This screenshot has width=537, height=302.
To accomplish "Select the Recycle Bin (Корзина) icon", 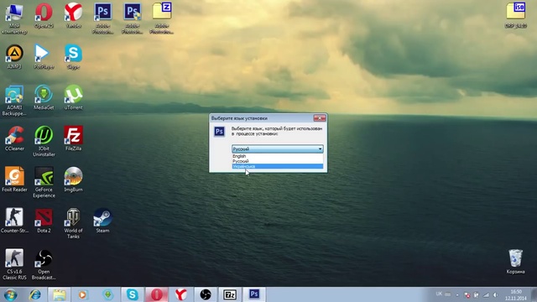I will coord(515,262).
